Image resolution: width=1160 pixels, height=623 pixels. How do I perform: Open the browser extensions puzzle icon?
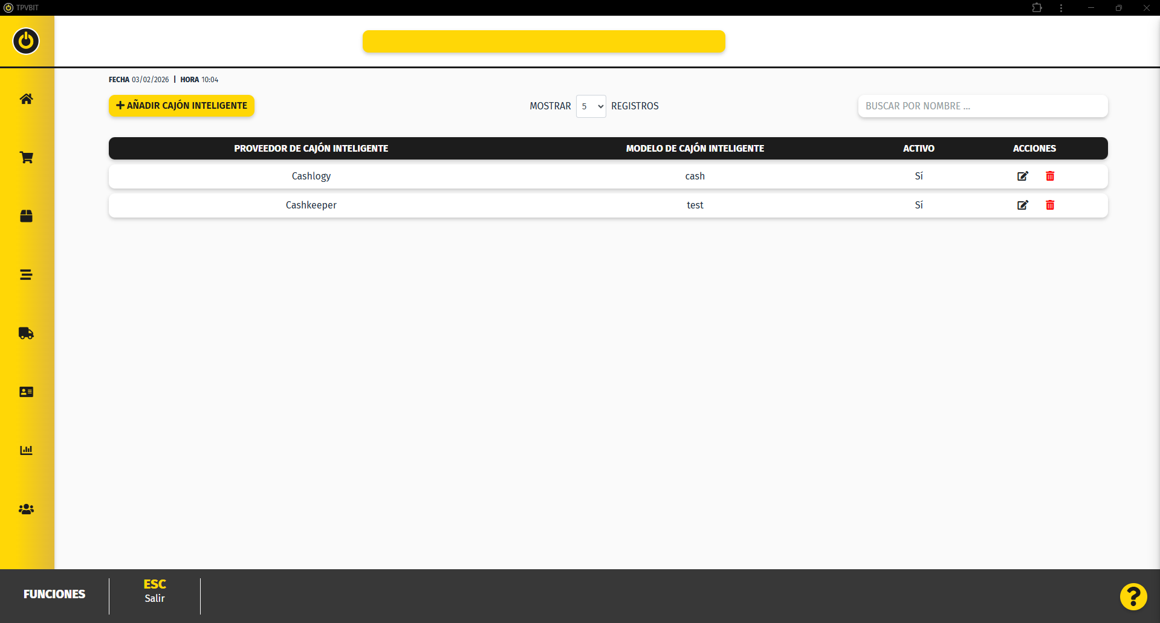pos(1037,8)
